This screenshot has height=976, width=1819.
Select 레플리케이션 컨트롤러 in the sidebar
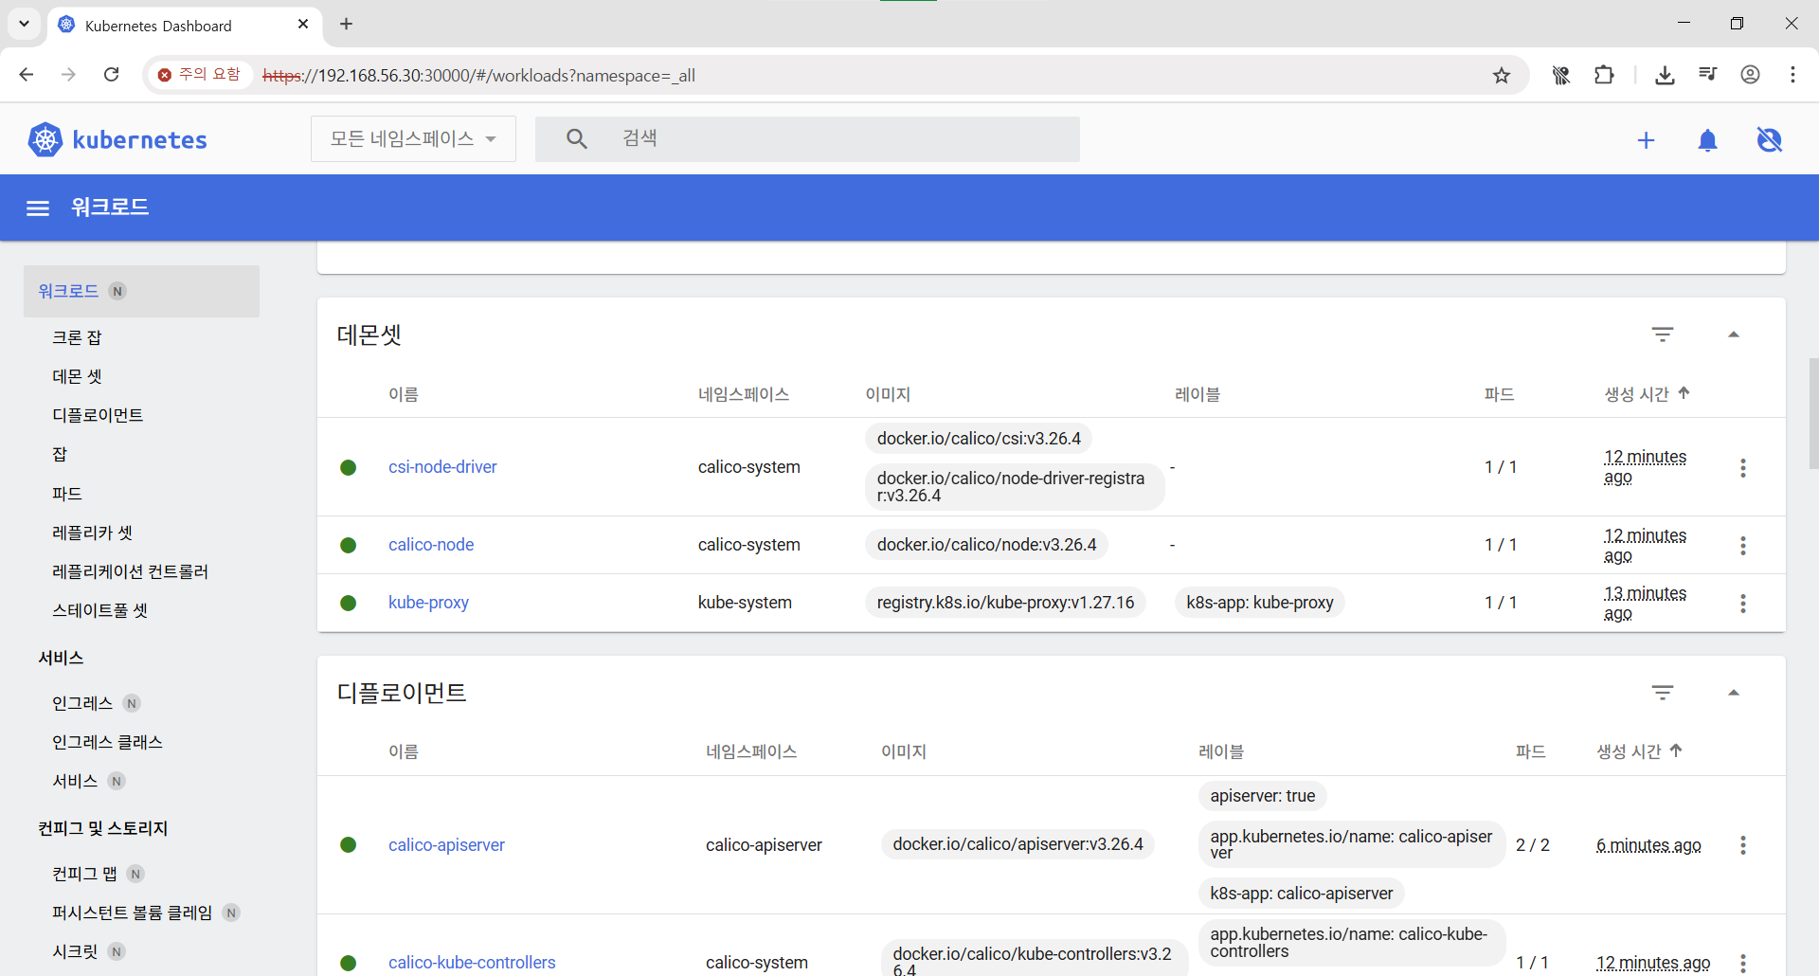click(x=130, y=571)
